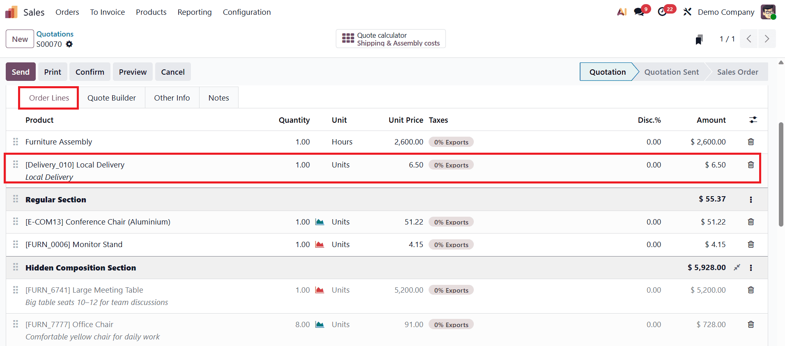Open Quote calculator Shipping & Assembly costs

click(391, 39)
